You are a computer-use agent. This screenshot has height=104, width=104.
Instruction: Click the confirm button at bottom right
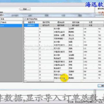pyautogui.click(x=101, y=86)
